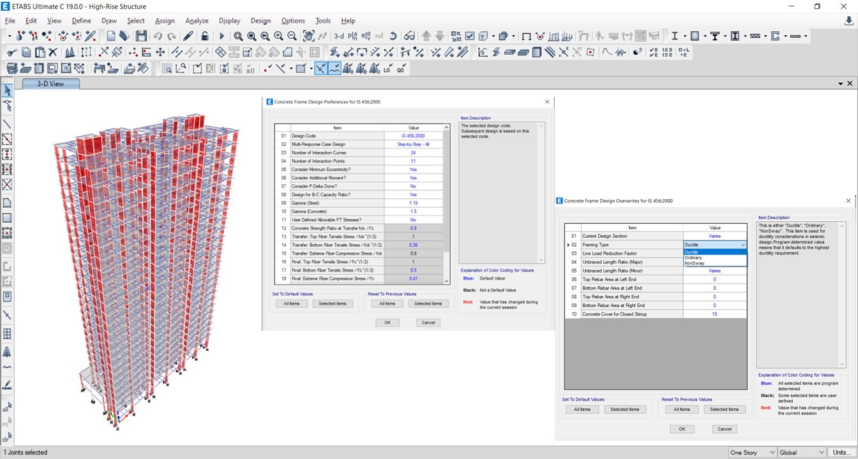The image size is (858, 459).
Task: Click the Undo arrow icon
Action: [x=158, y=36]
